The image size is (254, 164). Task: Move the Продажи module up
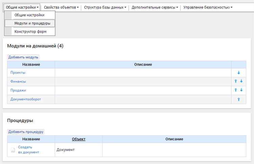(x=236, y=90)
